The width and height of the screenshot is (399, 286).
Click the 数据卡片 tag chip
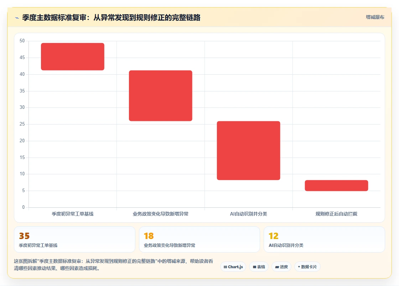point(307,267)
